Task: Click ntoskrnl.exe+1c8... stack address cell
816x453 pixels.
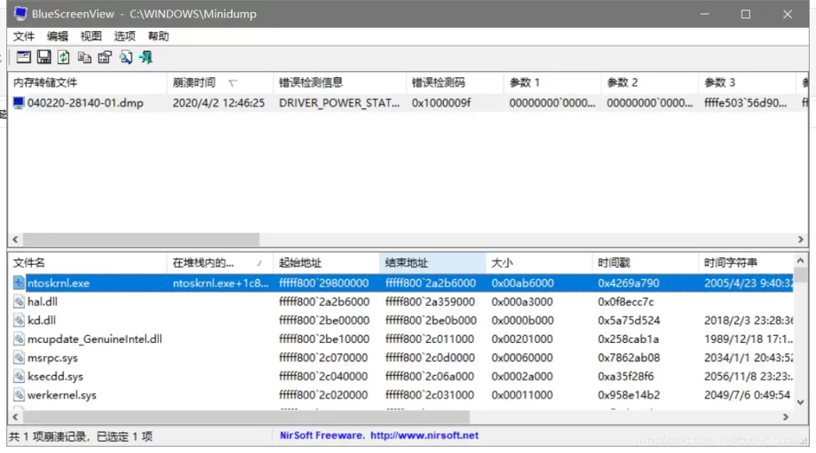Action: click(x=221, y=283)
